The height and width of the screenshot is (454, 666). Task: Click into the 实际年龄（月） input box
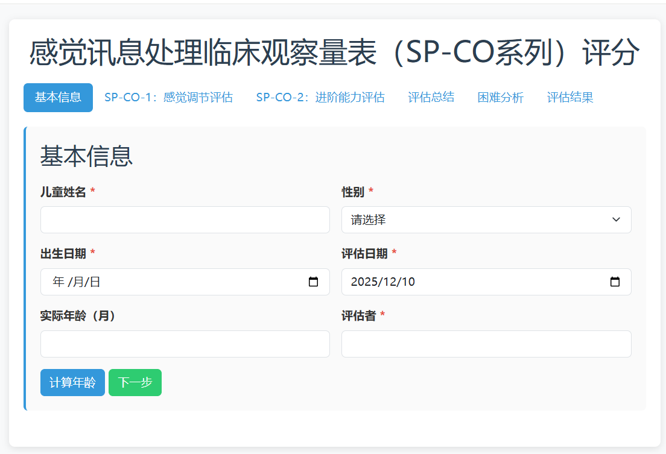(185, 344)
